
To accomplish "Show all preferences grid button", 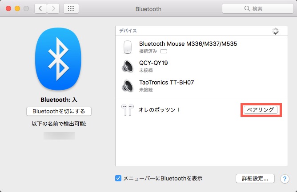I will [x=71, y=8].
